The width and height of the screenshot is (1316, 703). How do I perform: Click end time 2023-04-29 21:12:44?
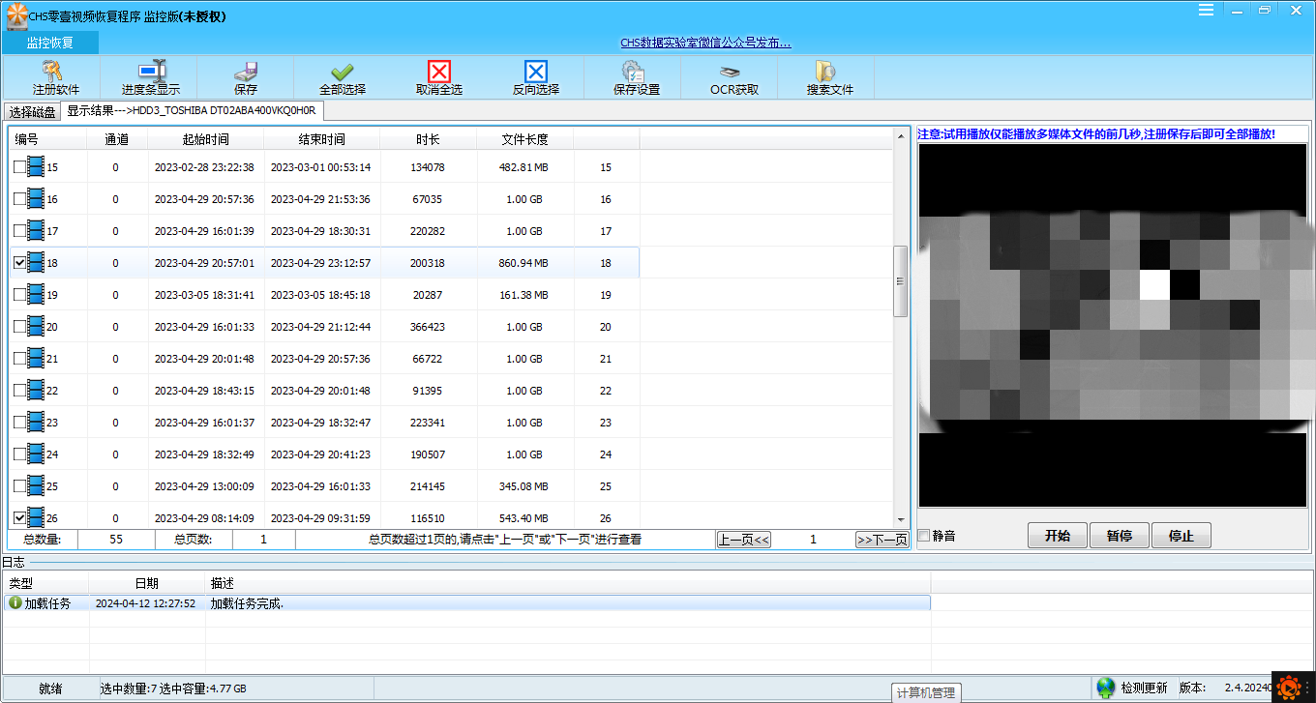click(320, 327)
